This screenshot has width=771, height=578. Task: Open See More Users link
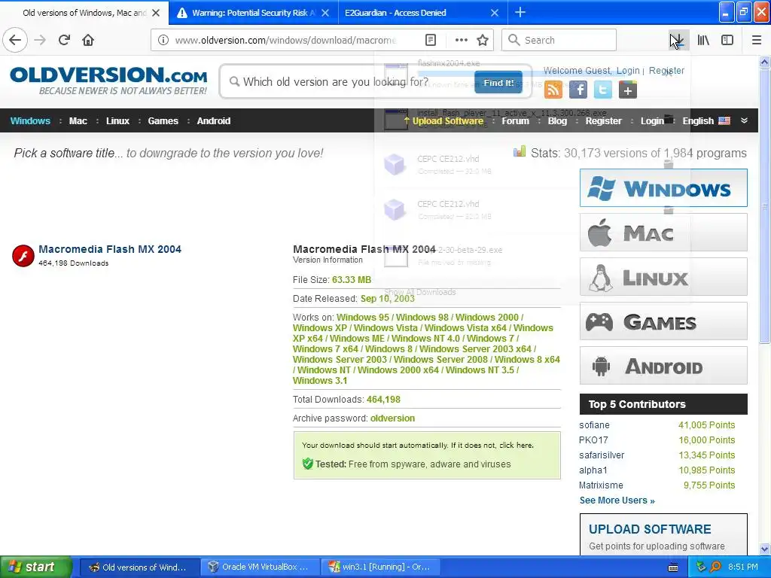point(617,500)
